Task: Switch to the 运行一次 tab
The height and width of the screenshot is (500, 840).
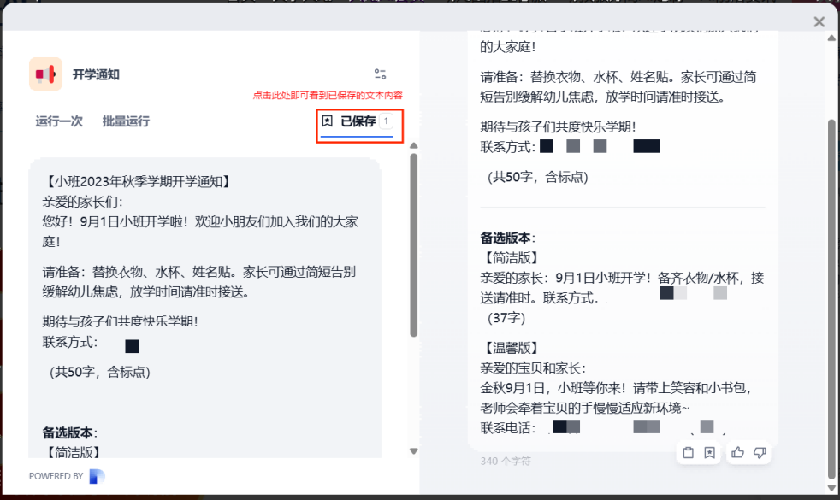Action: point(59,121)
